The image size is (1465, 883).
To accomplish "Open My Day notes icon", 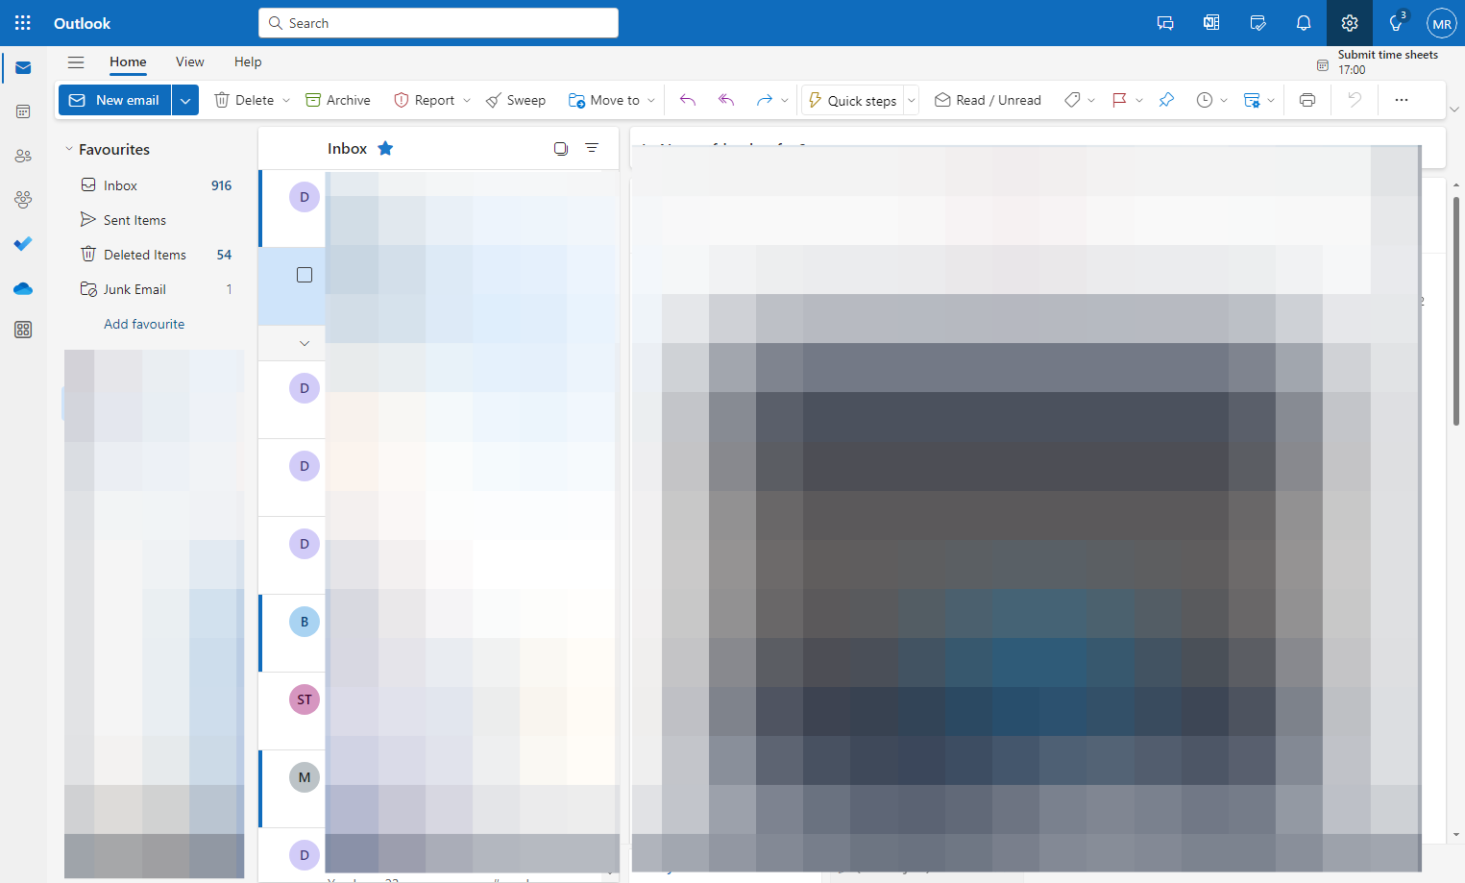I will (1257, 23).
